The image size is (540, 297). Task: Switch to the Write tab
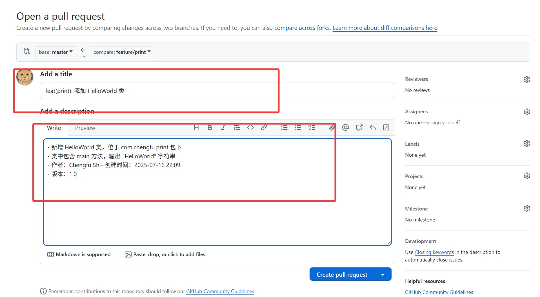point(54,128)
